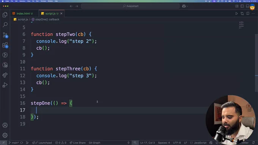Click the vertical editor scrollbar
258x145 pixels.
pos(256,63)
